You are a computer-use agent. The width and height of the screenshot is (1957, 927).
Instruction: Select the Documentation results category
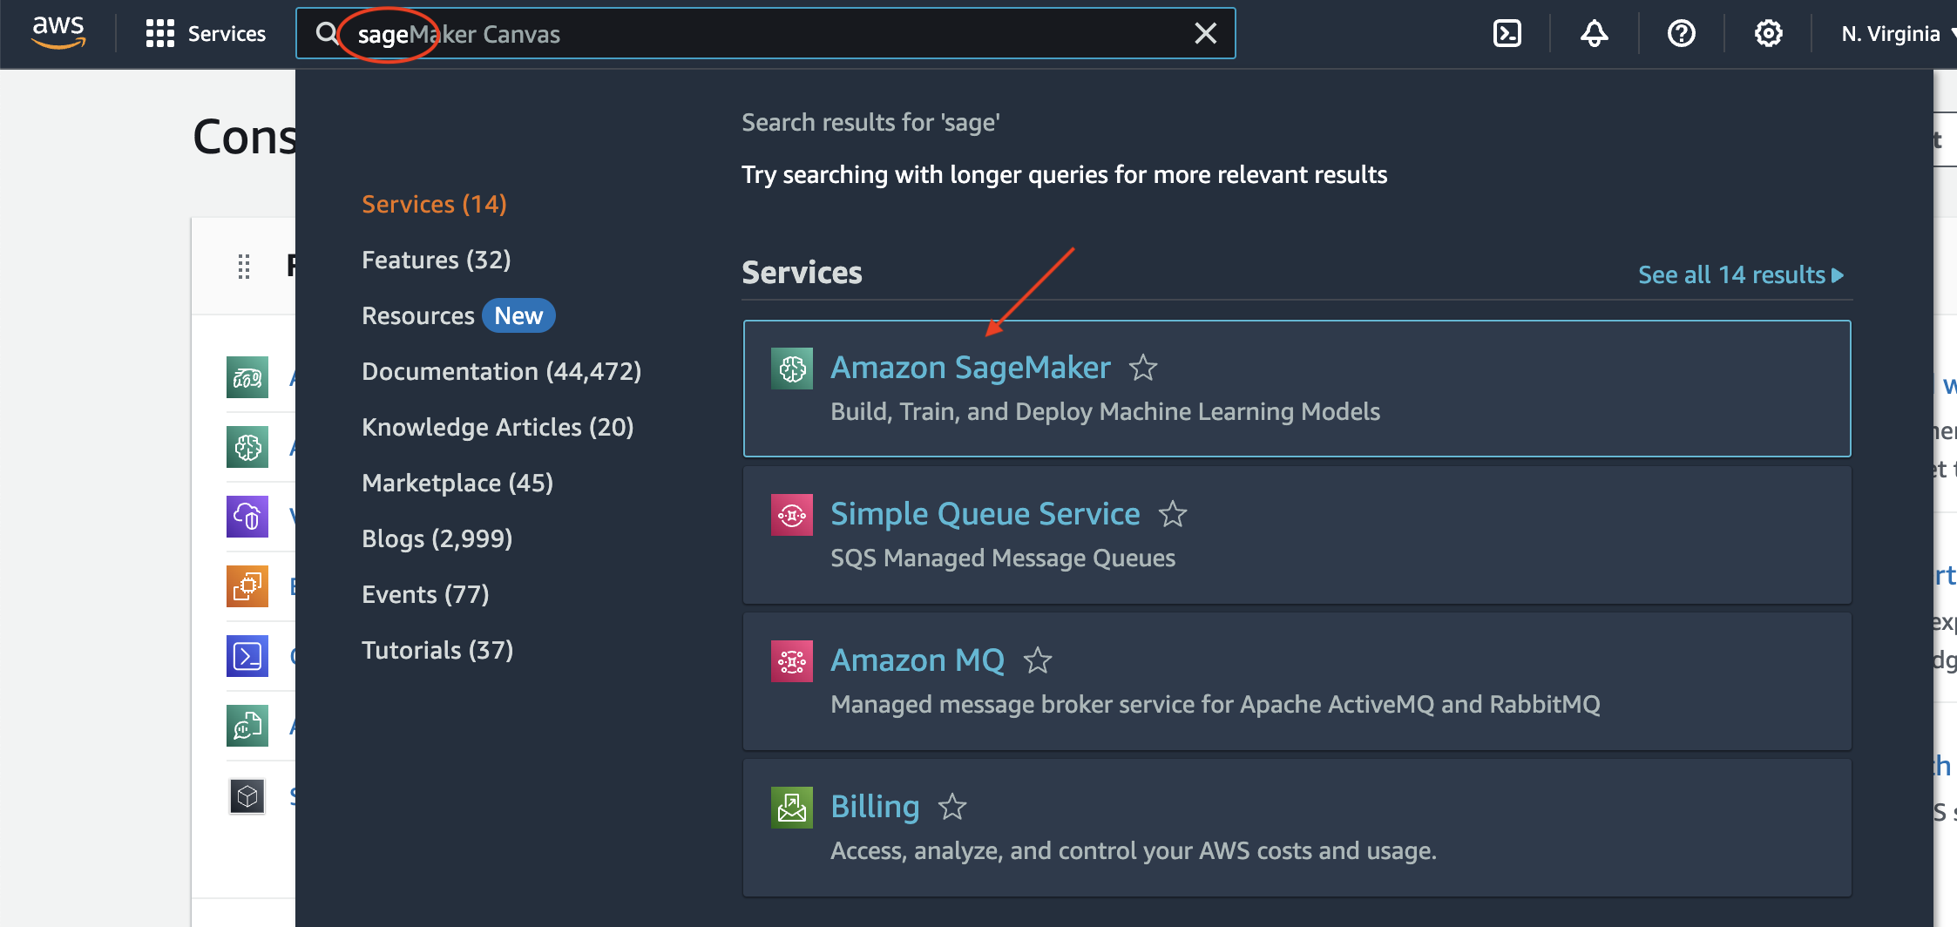[501, 370]
